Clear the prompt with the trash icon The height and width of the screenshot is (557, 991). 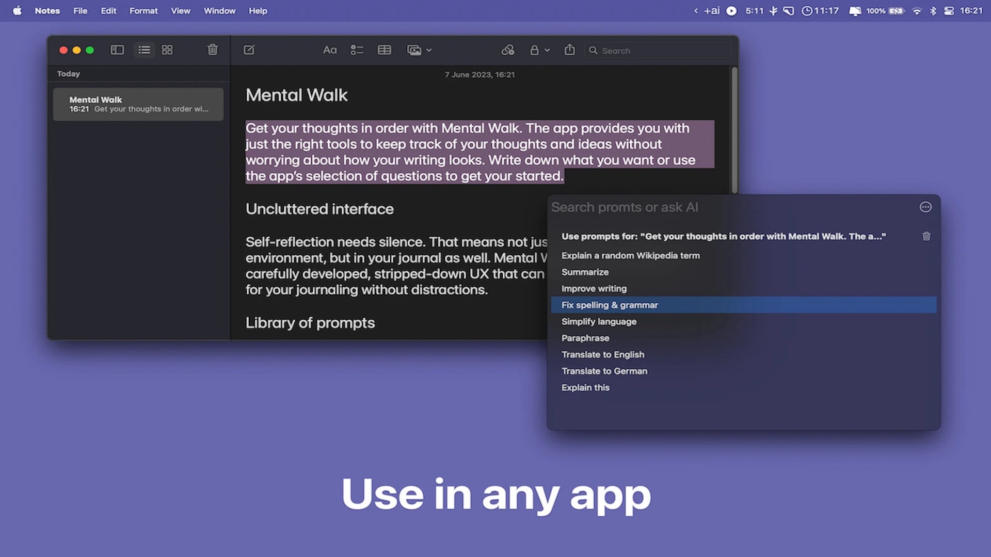pyautogui.click(x=926, y=236)
